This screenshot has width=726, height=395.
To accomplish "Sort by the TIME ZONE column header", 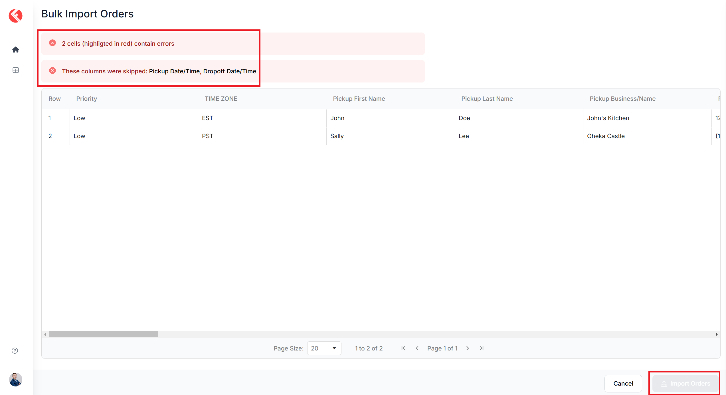I will (221, 99).
